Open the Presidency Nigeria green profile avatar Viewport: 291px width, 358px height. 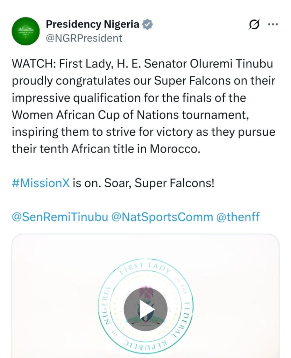point(26,31)
